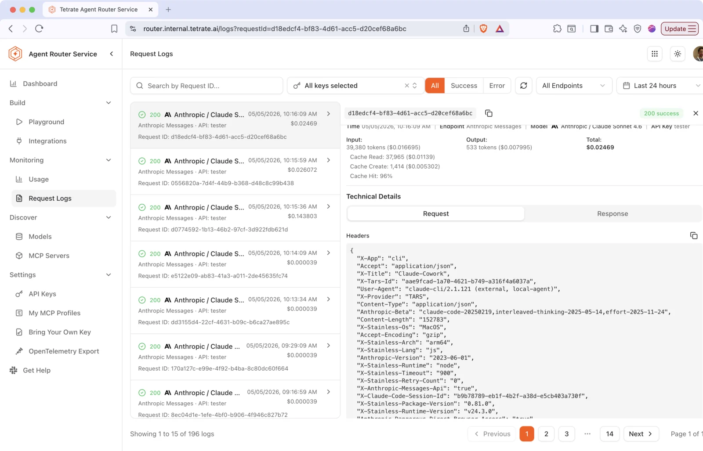Open the Brave wallet icon
Screen dimensions: 703x451
pos(609,29)
